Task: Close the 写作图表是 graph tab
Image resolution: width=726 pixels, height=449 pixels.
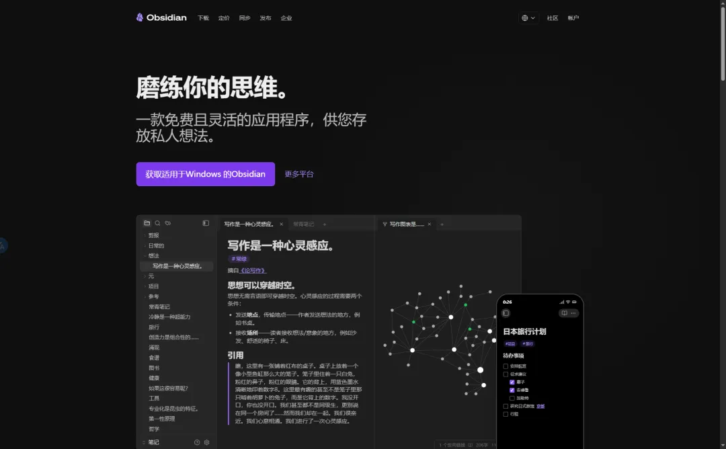Action: click(x=429, y=224)
